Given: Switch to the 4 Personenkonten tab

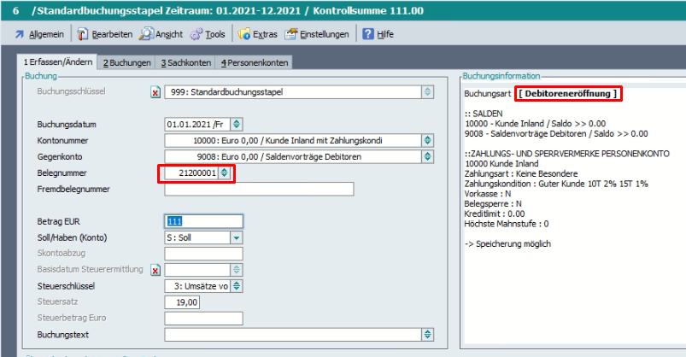Looking at the screenshot, I should (255, 62).
